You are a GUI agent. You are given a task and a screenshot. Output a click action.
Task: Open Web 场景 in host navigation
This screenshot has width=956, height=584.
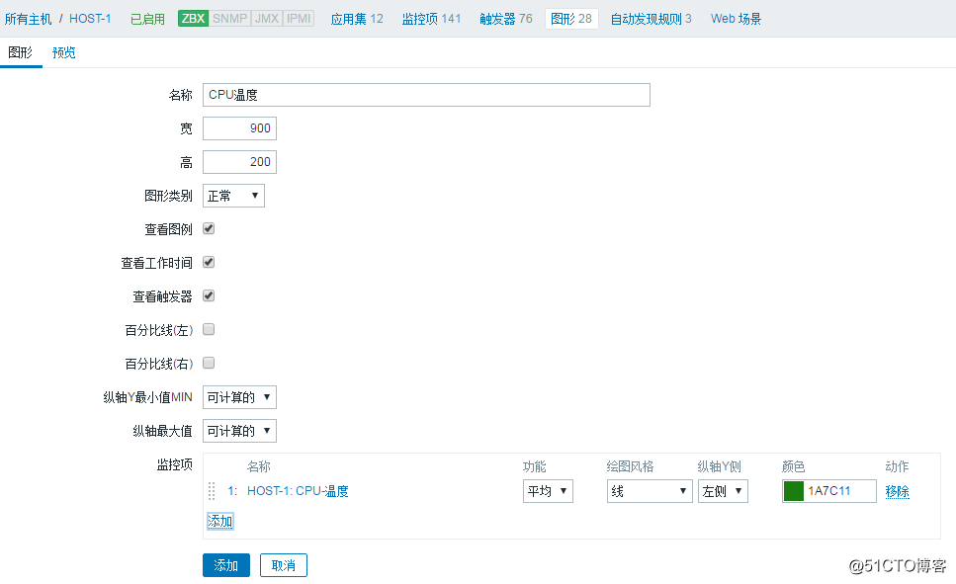736,19
